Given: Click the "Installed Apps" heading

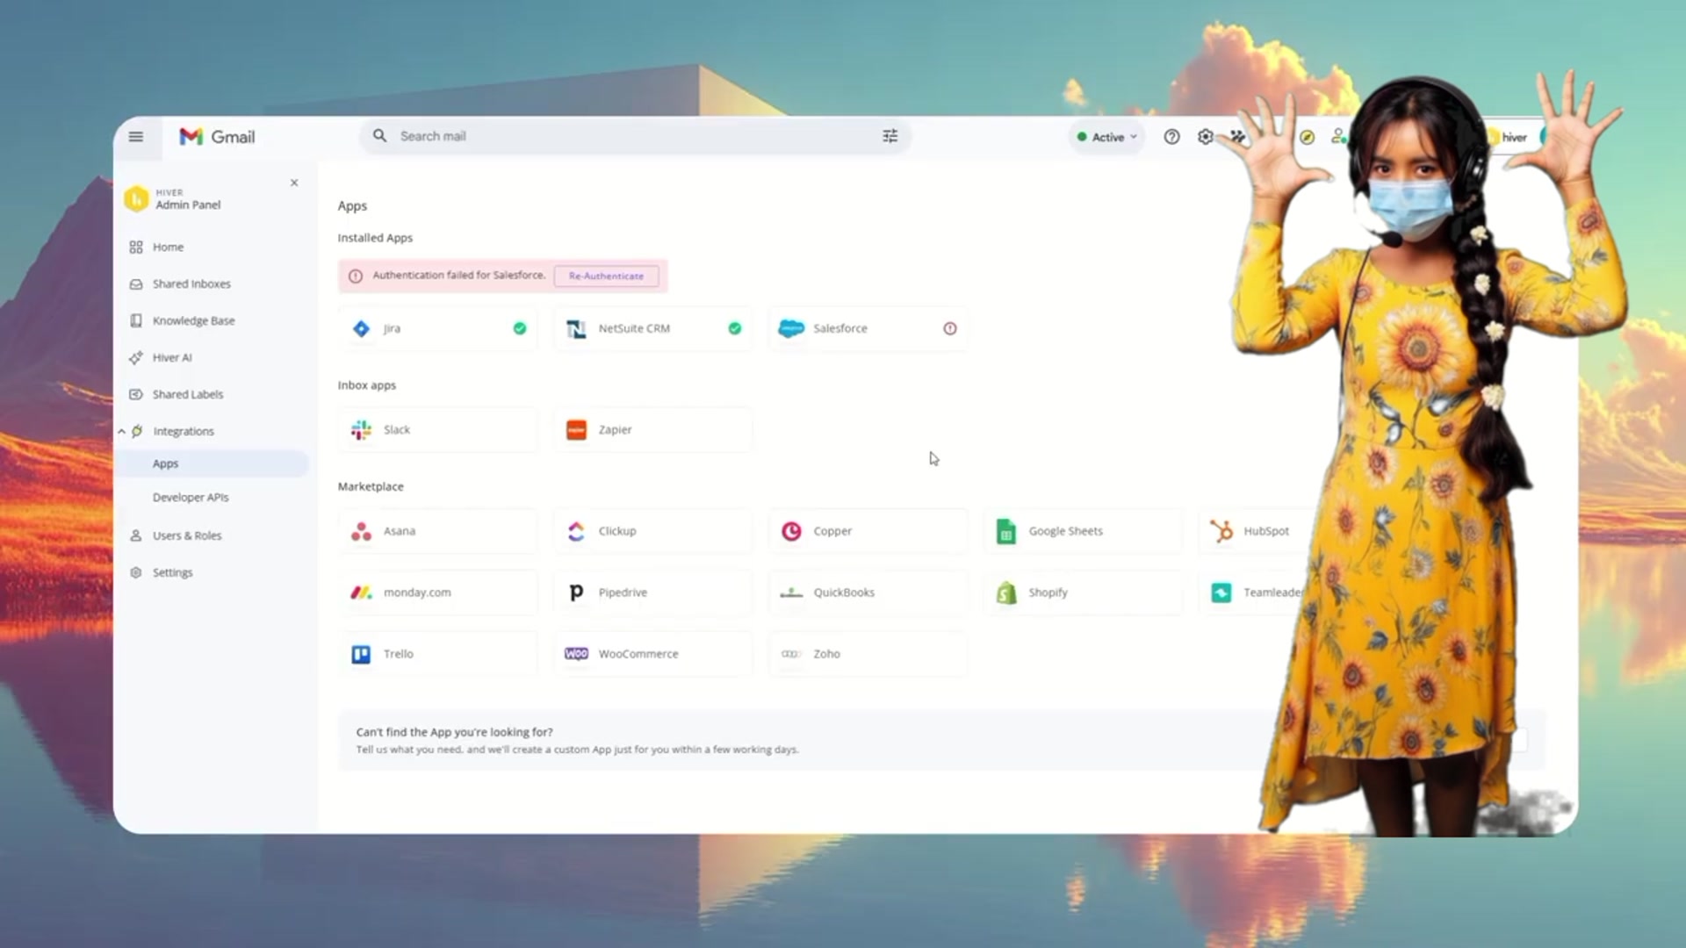Looking at the screenshot, I should pos(375,238).
